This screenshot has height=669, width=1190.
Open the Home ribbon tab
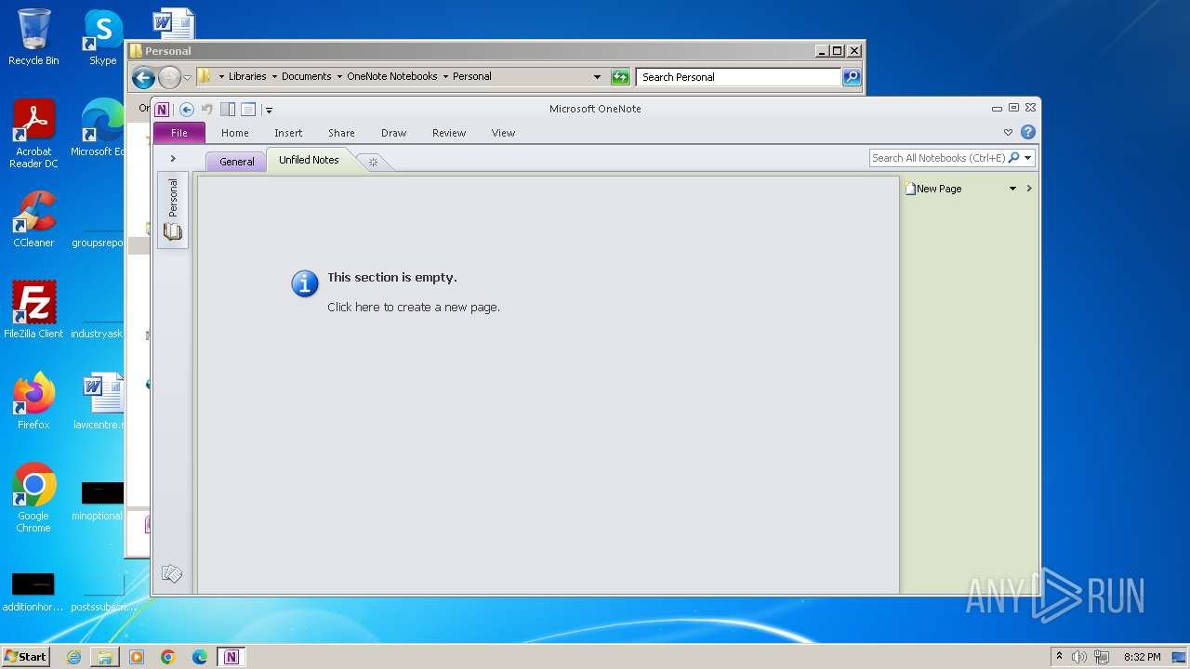coord(235,133)
